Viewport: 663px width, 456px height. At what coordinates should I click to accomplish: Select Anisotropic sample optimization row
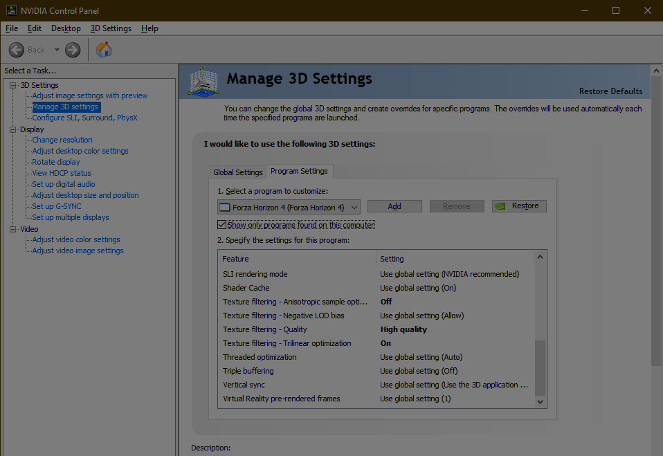coord(376,302)
